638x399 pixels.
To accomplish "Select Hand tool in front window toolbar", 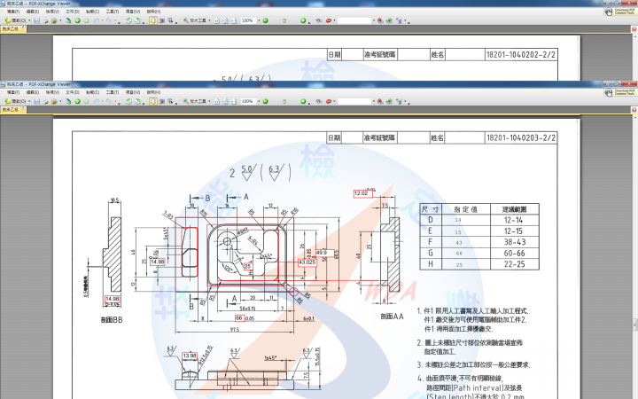I will [153, 101].
